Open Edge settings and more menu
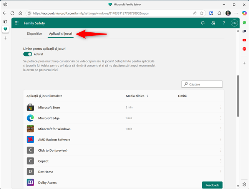Image resolution: width=249 pixels, height=189 pixels. point(236,13)
